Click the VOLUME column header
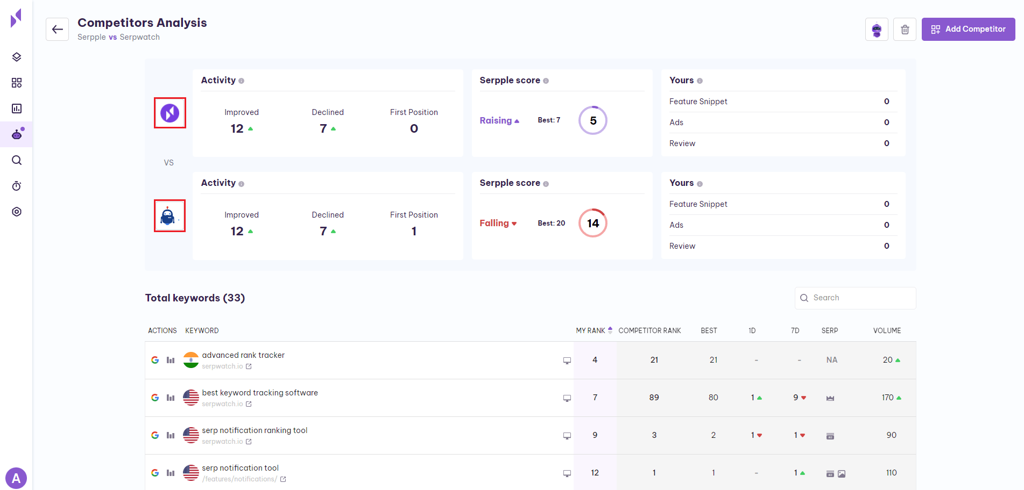Screen dimensions: 1024x490 (887, 330)
